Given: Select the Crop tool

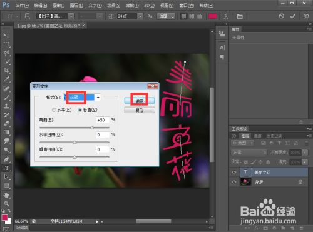Looking at the screenshot, I should [6, 71].
